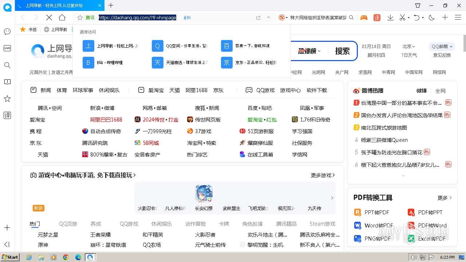This screenshot has height=262, width=466.
Task: Open the scissors tool dropdown arrow
Action: [408, 18]
